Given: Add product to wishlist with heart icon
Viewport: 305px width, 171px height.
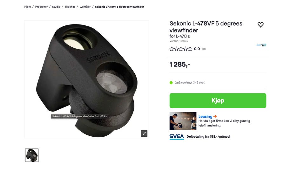Looking at the screenshot, I should (x=261, y=25).
